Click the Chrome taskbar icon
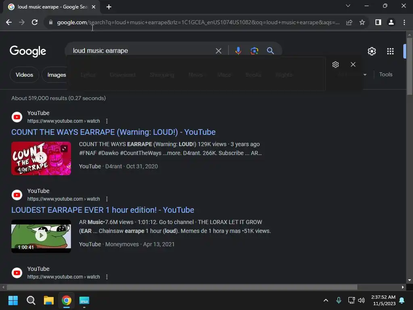The width and height of the screenshot is (413, 310). (67, 300)
